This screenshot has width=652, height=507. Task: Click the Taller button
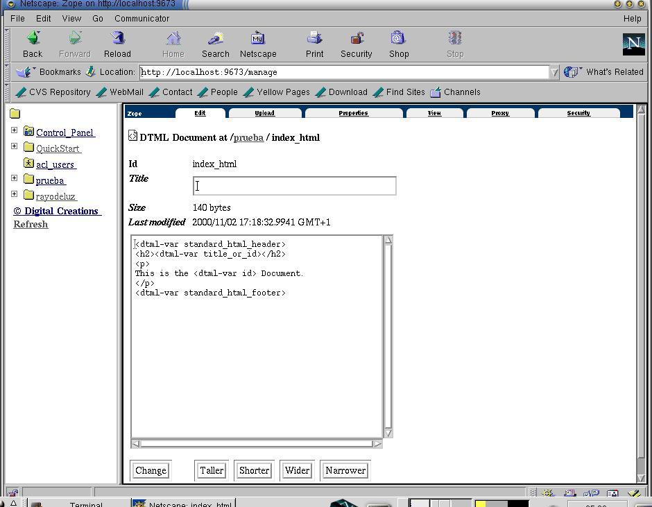pos(212,470)
